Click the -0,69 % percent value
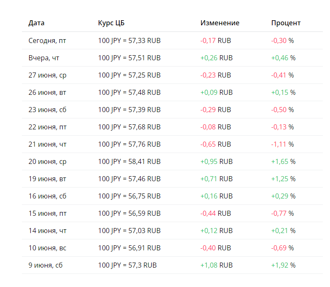The width and height of the screenshot is (330, 287). (282, 248)
